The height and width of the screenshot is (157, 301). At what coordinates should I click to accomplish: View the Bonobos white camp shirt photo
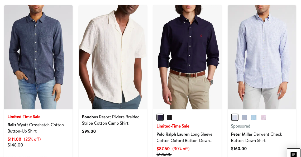(113, 57)
